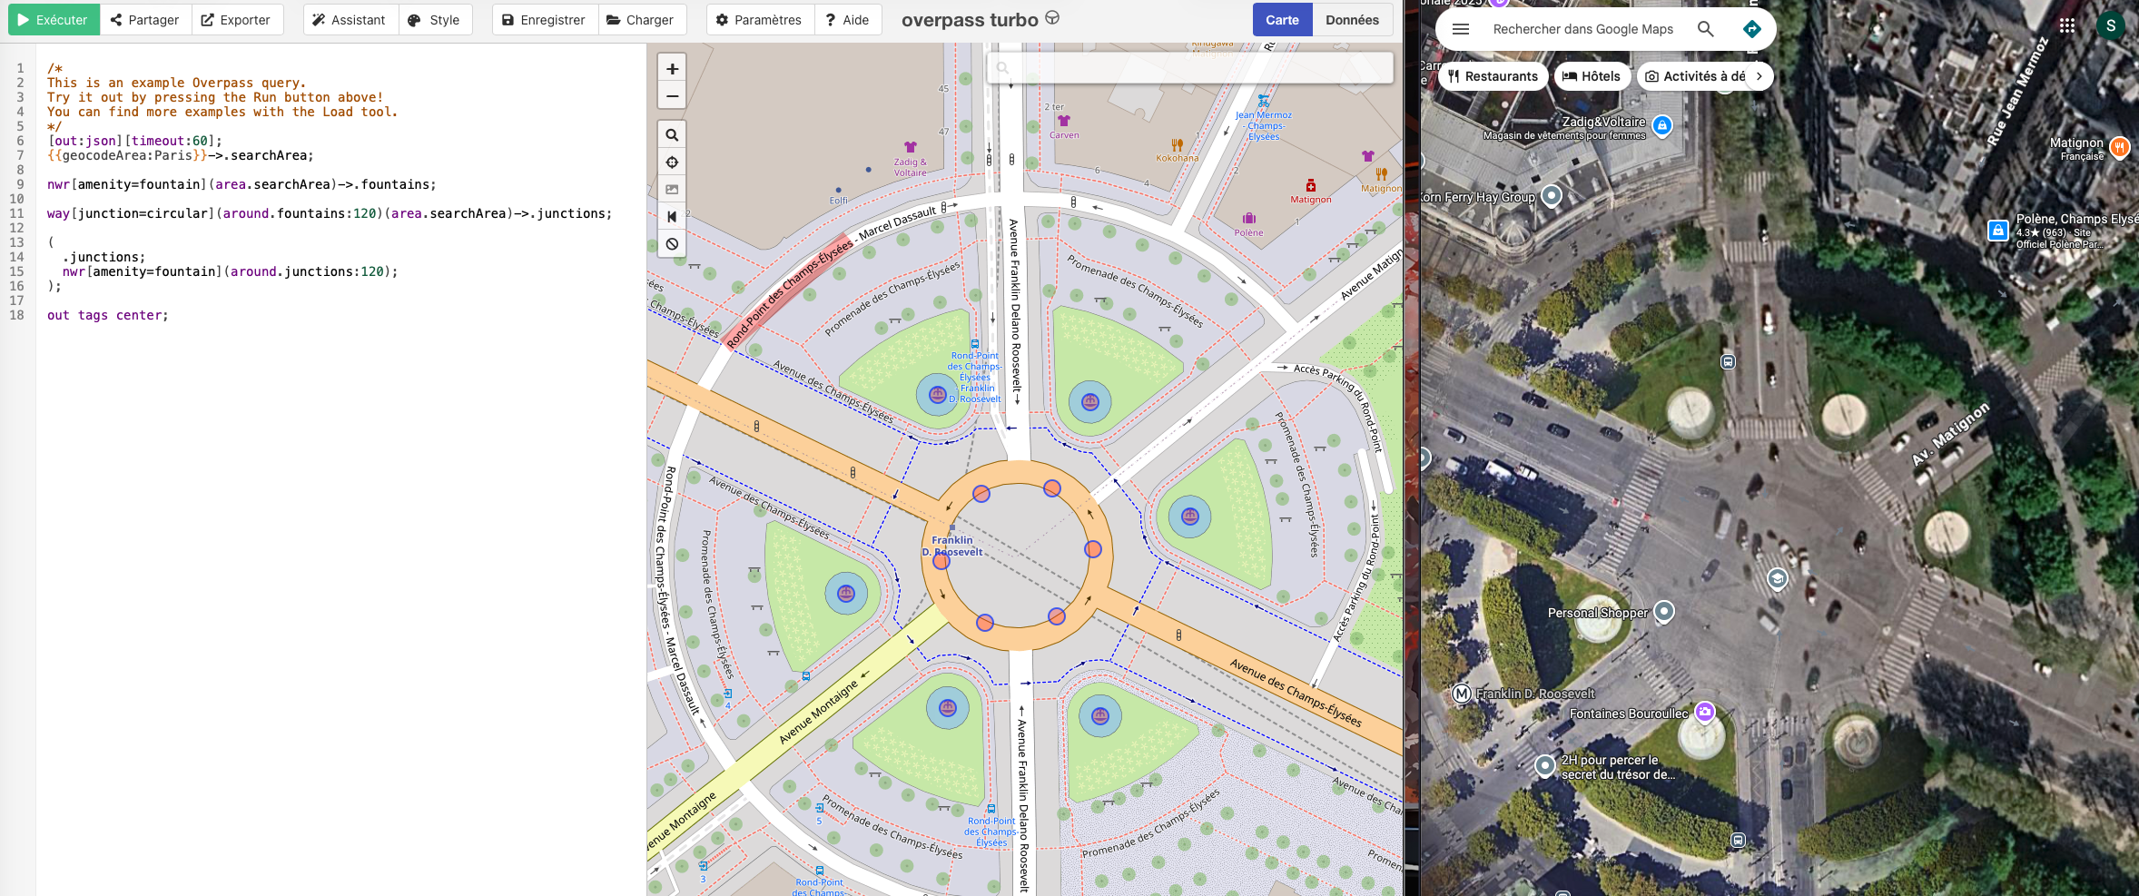Click Exporter in the Overpass toolbar
This screenshot has width=2139, height=896.
tap(236, 20)
